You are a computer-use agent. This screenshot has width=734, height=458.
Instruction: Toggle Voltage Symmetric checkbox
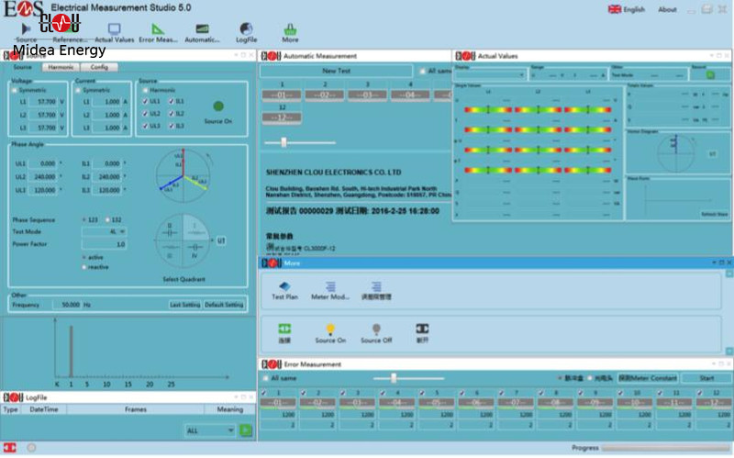15,90
